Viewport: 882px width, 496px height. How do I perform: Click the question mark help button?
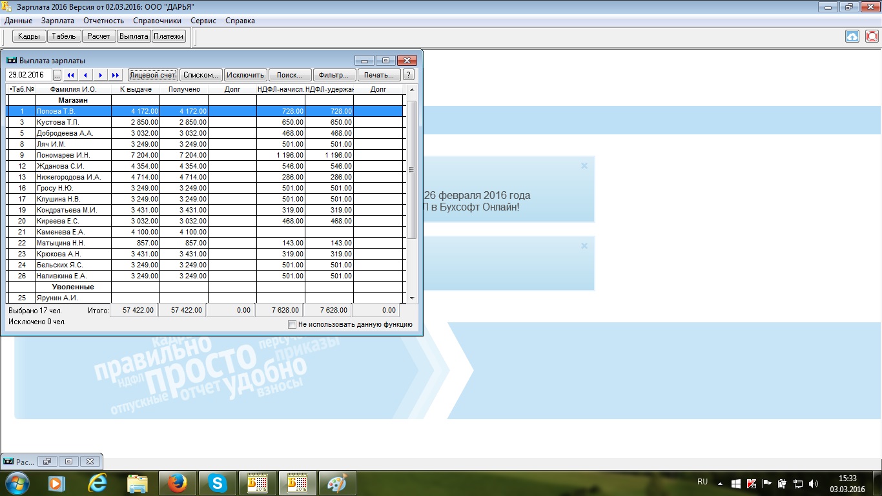coord(408,75)
